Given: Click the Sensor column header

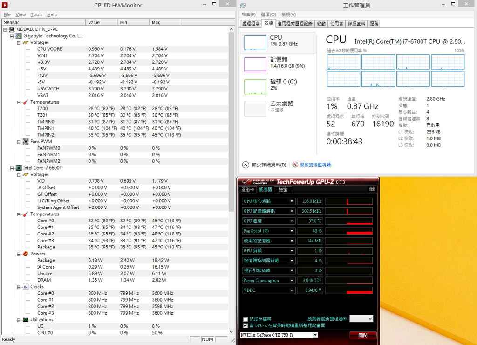Looking at the screenshot, I should (x=44, y=22).
